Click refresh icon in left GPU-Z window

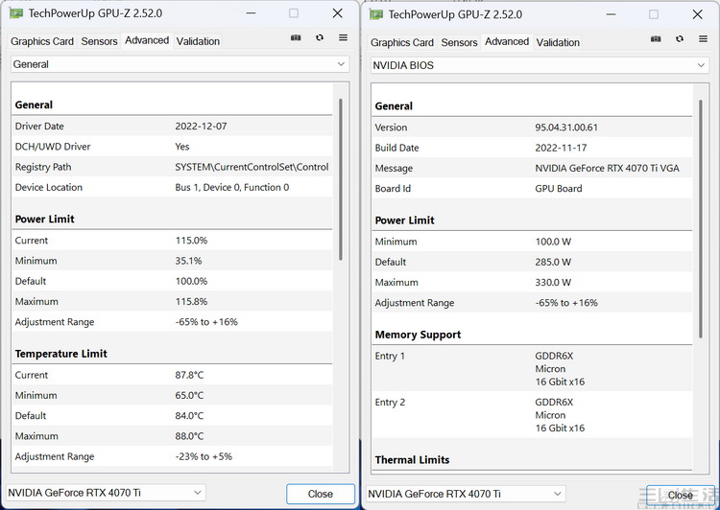click(320, 37)
